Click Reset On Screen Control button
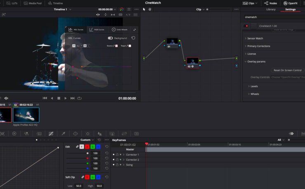Viewport: 305px width, 189px height. point(288,70)
